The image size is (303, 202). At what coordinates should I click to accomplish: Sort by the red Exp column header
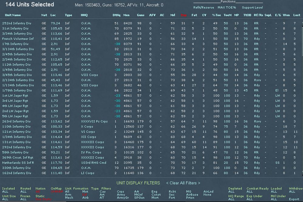[x=184, y=15]
